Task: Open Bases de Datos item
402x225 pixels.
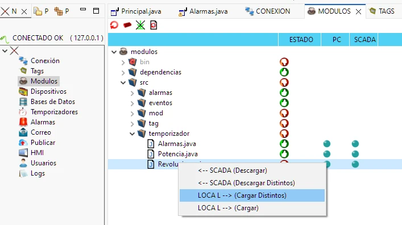Action: [53, 102]
